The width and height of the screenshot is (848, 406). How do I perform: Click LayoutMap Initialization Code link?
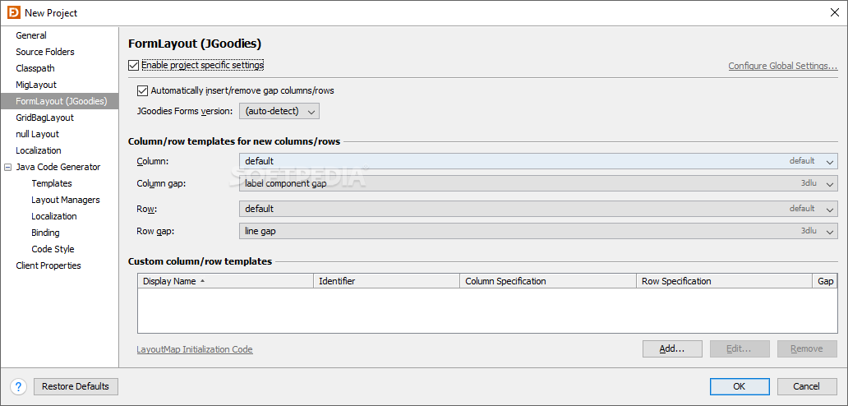coord(195,349)
